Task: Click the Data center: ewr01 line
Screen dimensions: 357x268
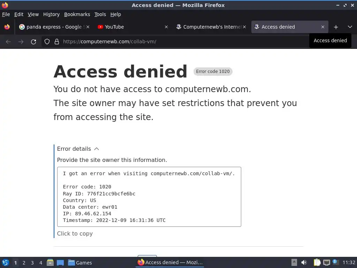Action: tap(90, 207)
